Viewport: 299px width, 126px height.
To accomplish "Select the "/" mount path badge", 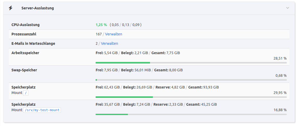I will 26,93.
